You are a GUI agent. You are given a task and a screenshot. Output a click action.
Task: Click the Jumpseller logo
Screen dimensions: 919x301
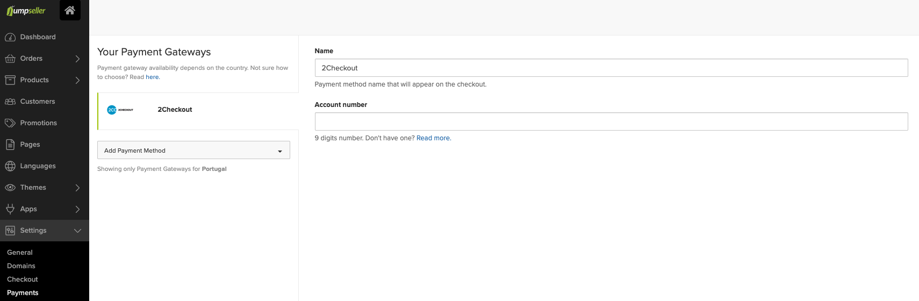(x=26, y=11)
